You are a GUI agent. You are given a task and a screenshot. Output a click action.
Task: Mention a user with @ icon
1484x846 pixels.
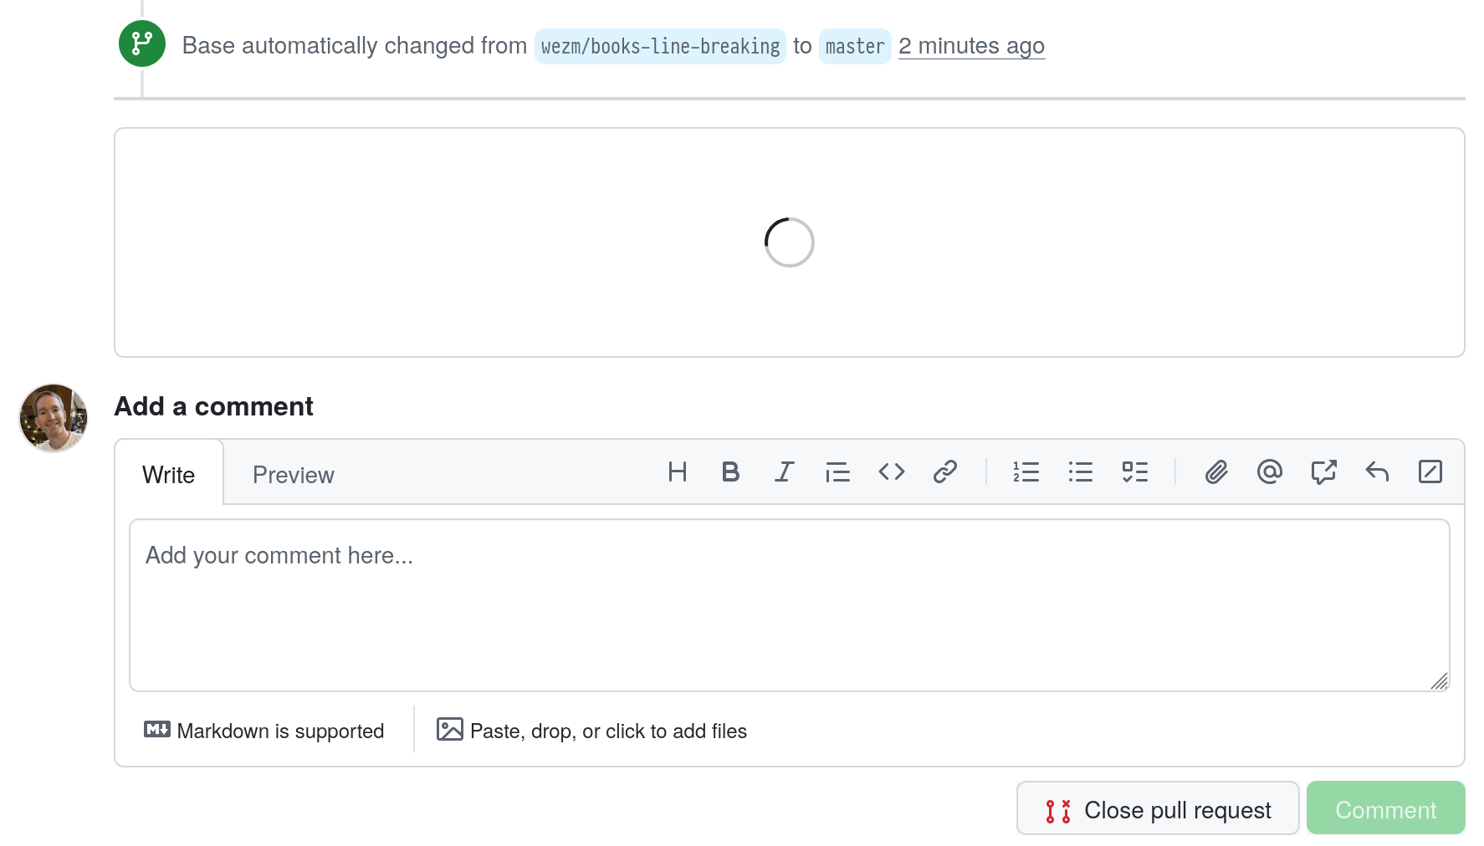tap(1269, 472)
